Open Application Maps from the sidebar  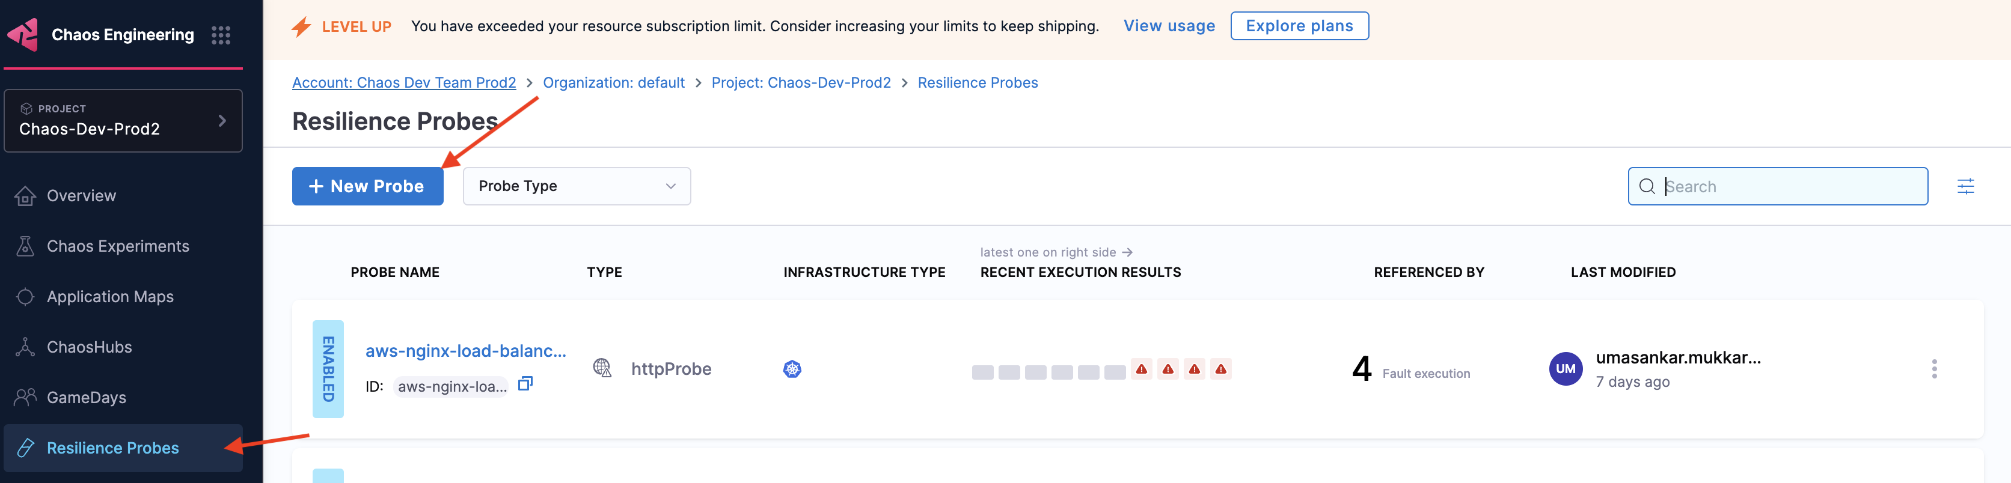click(x=109, y=297)
